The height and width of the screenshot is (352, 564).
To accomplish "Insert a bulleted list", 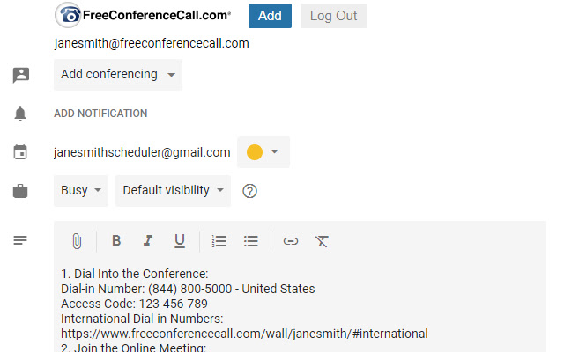I will [x=251, y=241].
